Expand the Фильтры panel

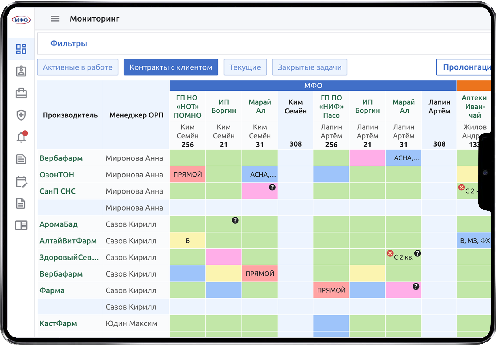coord(69,44)
